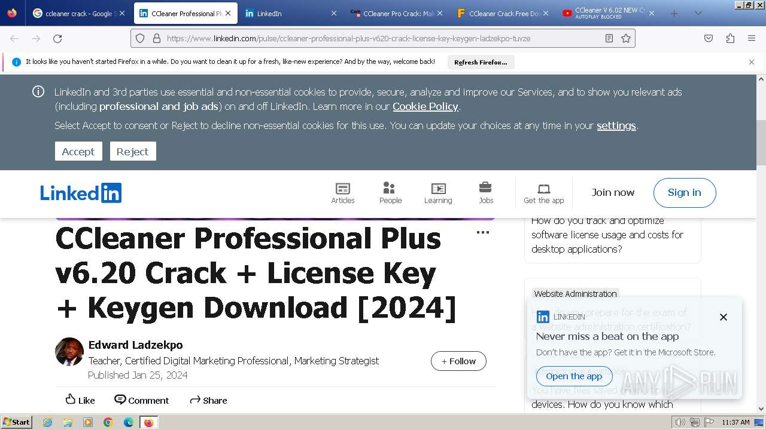Open File Explorer folder from the taskbar
This screenshot has width=766, height=430.
tap(68, 422)
